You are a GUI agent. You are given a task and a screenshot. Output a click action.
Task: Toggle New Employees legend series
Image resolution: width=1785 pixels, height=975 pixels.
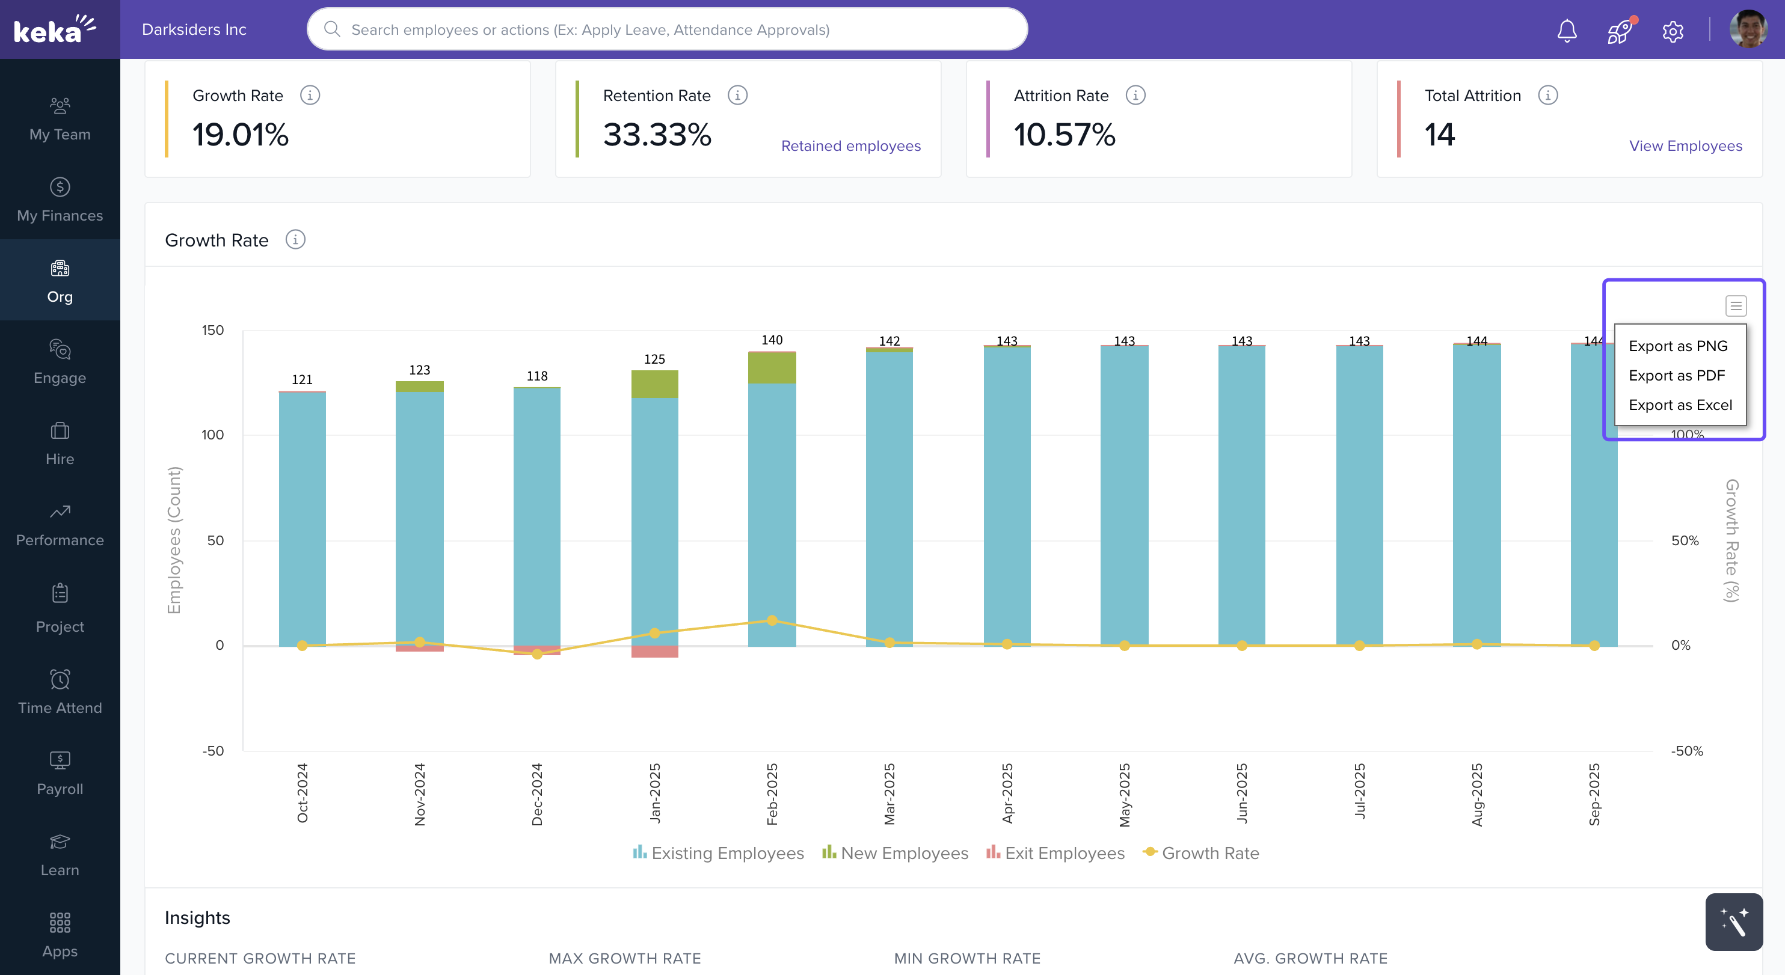896,853
